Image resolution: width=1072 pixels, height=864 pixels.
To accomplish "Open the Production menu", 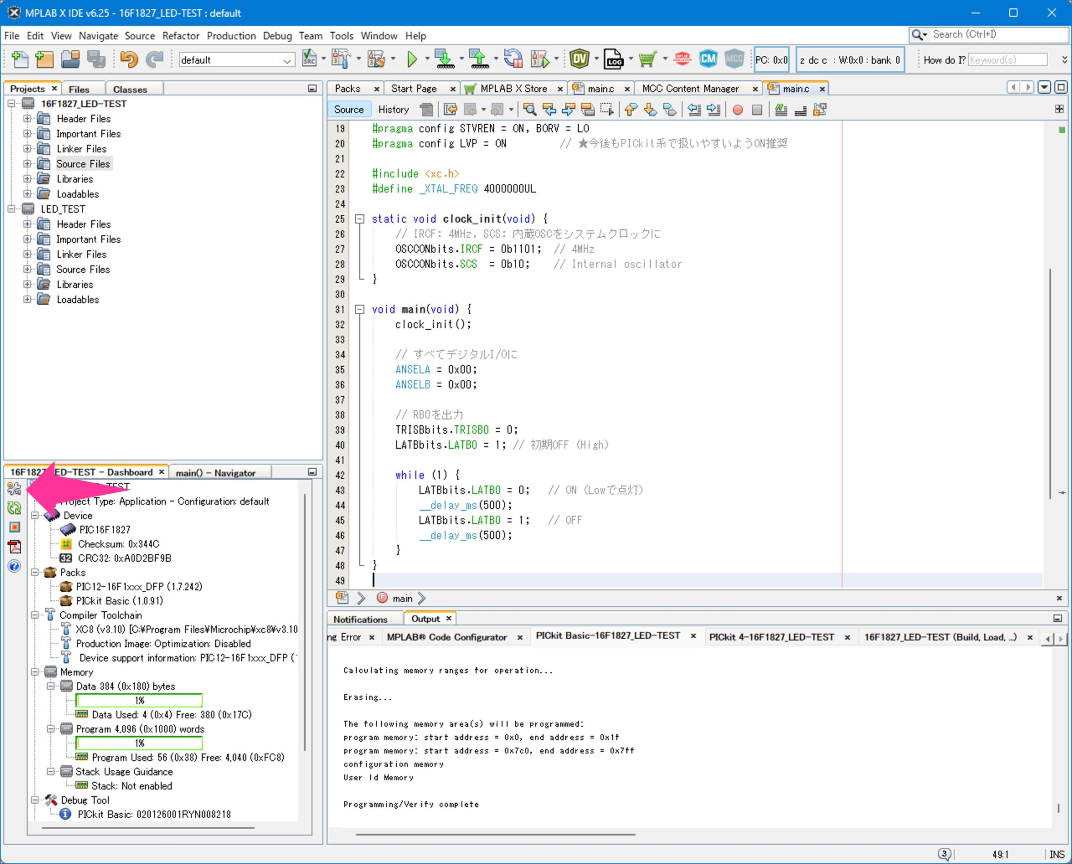I will pos(231,36).
